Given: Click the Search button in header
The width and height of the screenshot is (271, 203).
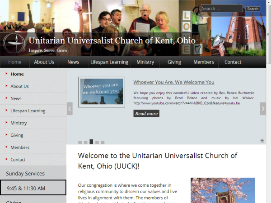Looking at the screenshot, I should (x=252, y=9).
